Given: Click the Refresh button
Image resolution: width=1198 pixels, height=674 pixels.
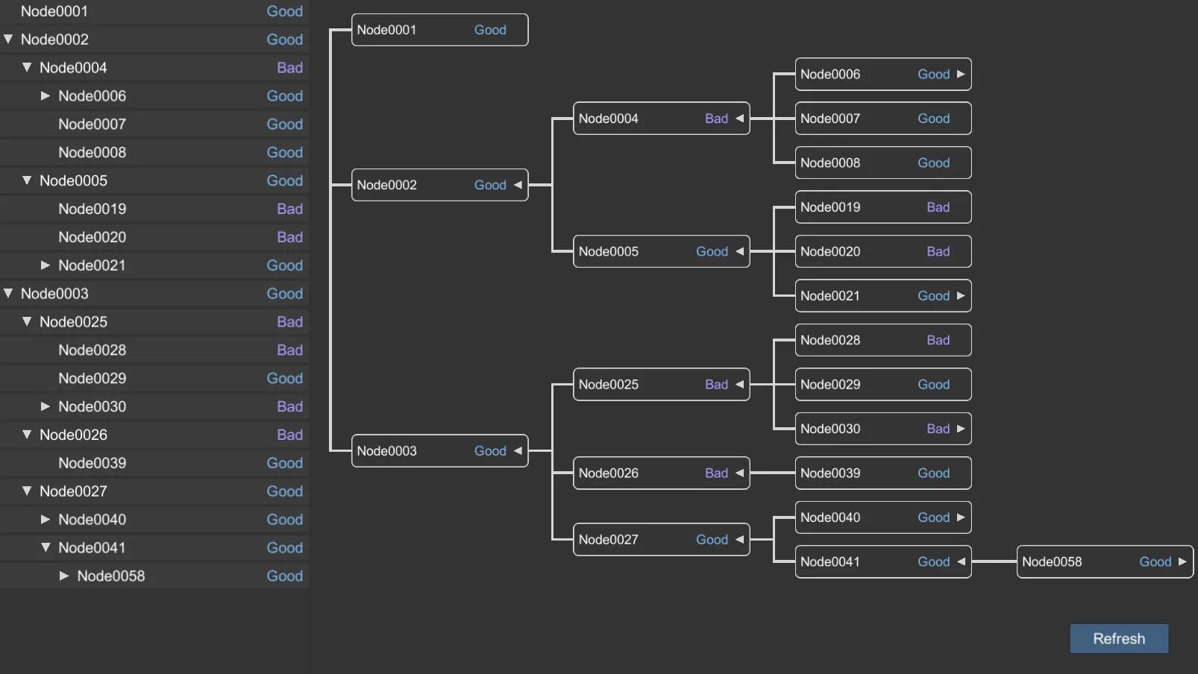Looking at the screenshot, I should tap(1119, 638).
